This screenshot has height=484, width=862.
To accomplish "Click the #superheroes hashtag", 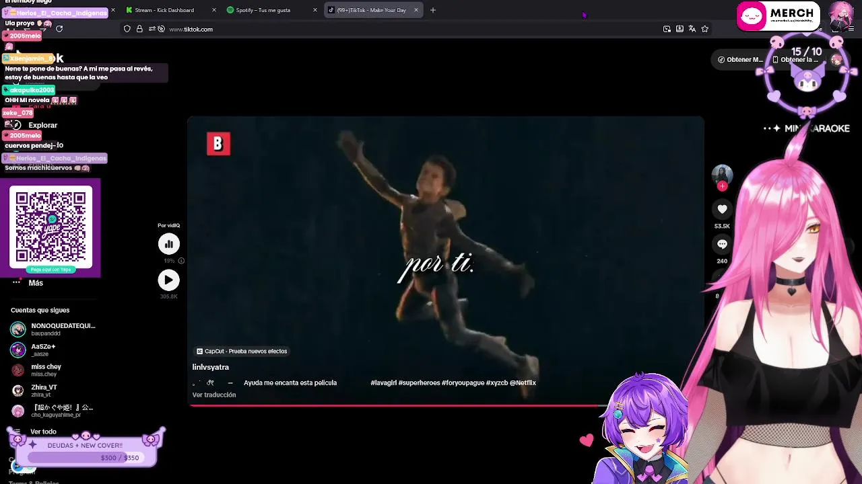I will (x=419, y=382).
